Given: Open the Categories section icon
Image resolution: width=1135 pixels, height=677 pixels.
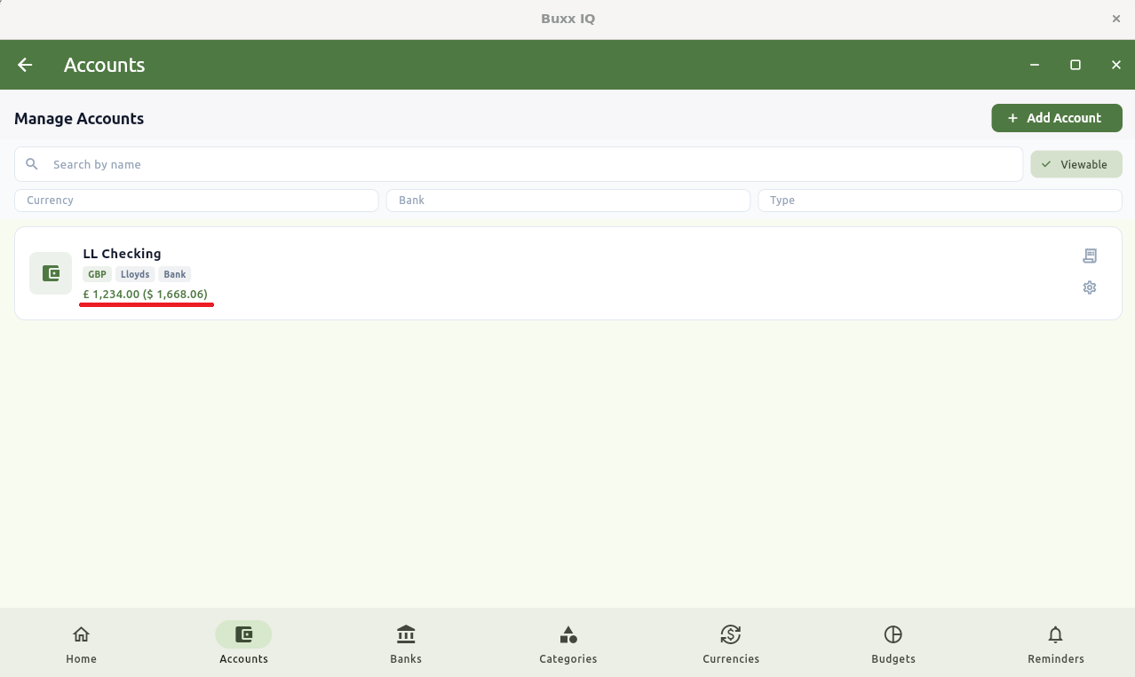Looking at the screenshot, I should tap(568, 634).
